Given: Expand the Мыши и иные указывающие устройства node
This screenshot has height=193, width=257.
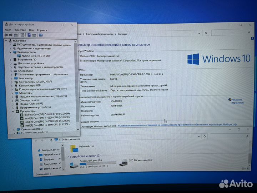Looking at the screenshot, I should (x=12, y=96).
